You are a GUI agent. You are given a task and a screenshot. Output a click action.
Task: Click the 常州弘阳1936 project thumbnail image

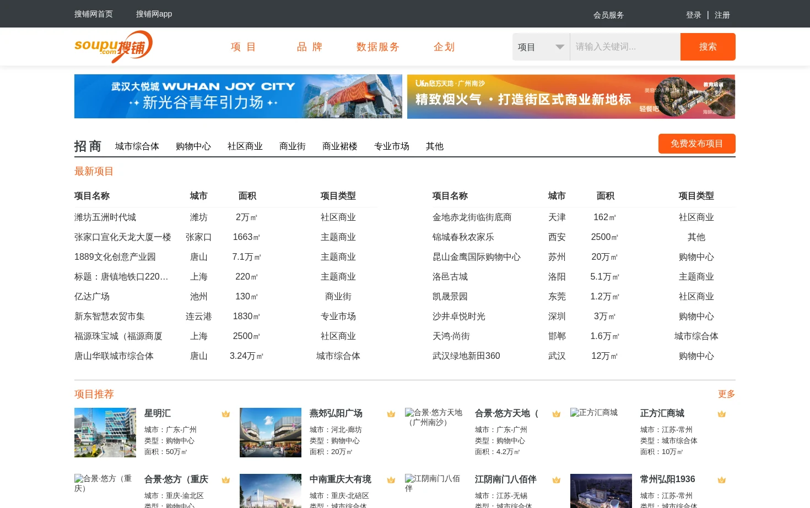(601, 491)
